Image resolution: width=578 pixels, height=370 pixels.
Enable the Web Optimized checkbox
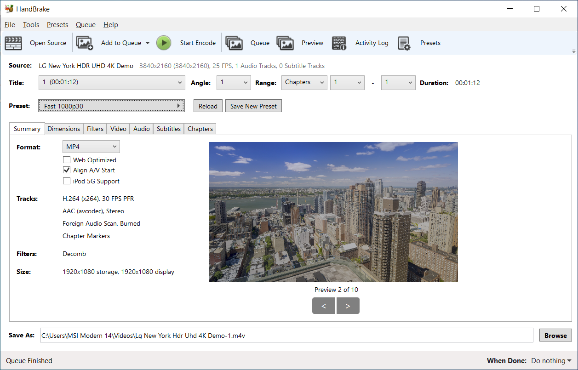(x=67, y=160)
